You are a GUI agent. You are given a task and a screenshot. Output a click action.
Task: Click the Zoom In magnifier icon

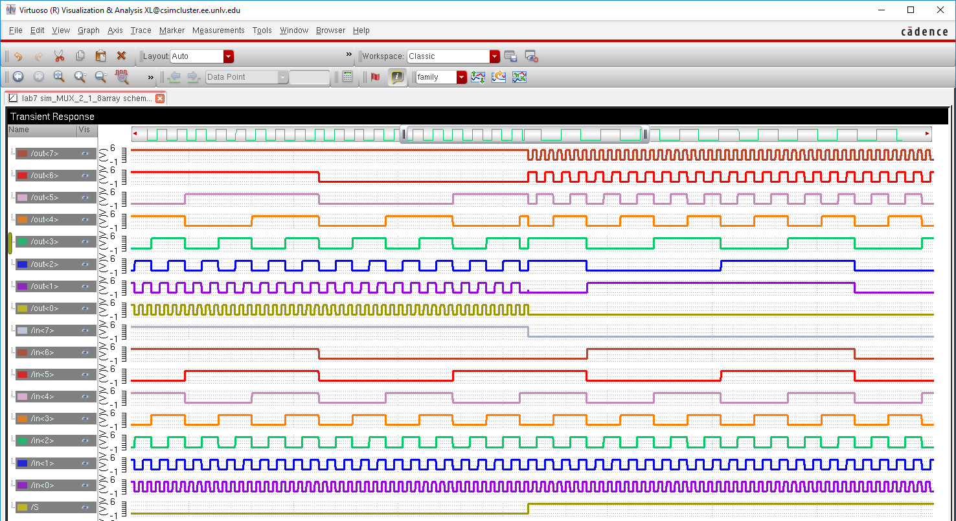pyautogui.click(x=80, y=76)
